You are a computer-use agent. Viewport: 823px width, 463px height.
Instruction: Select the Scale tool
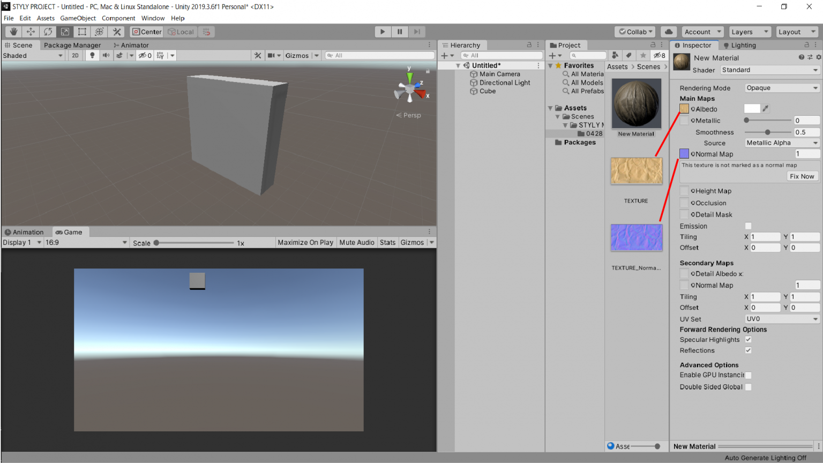65,32
